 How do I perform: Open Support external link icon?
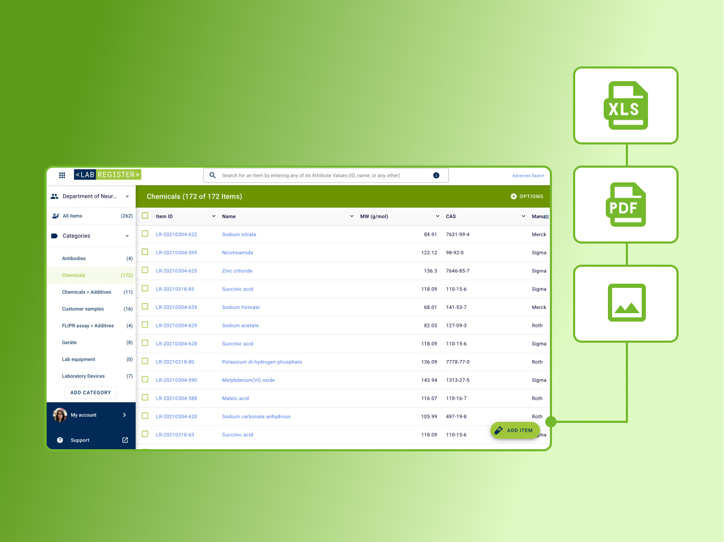[125, 440]
